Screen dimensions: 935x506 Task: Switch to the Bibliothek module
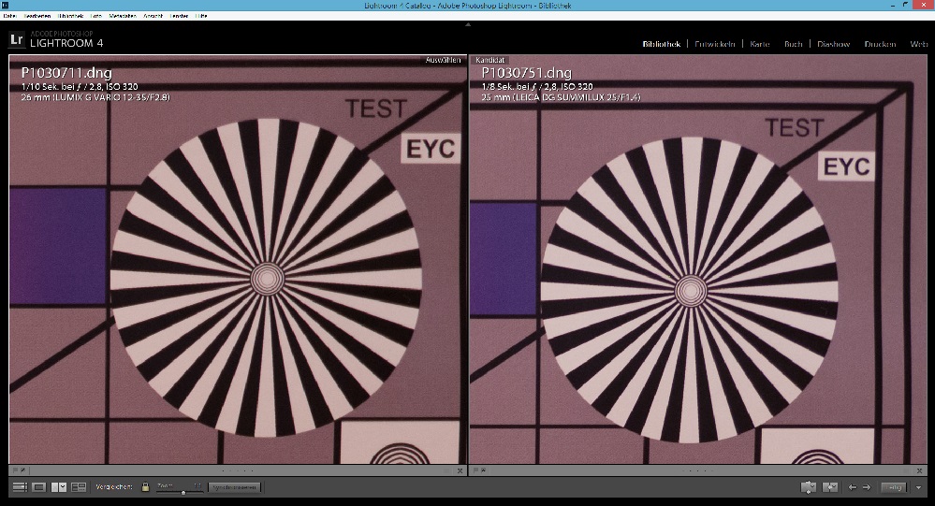click(x=662, y=44)
